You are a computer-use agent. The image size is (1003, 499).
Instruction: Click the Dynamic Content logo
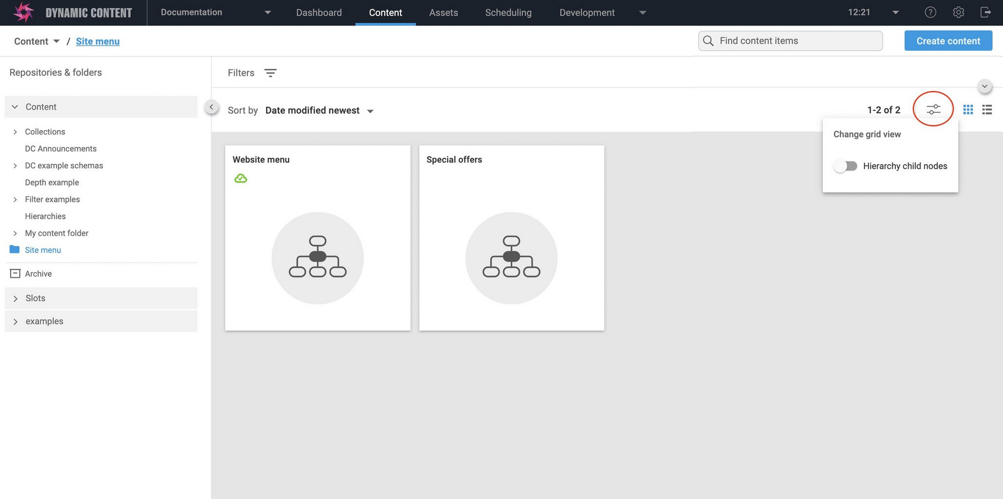22,12
